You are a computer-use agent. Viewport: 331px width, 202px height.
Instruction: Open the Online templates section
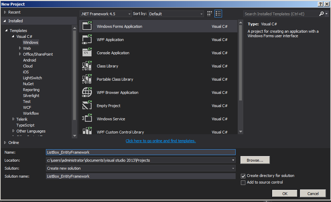(14, 143)
